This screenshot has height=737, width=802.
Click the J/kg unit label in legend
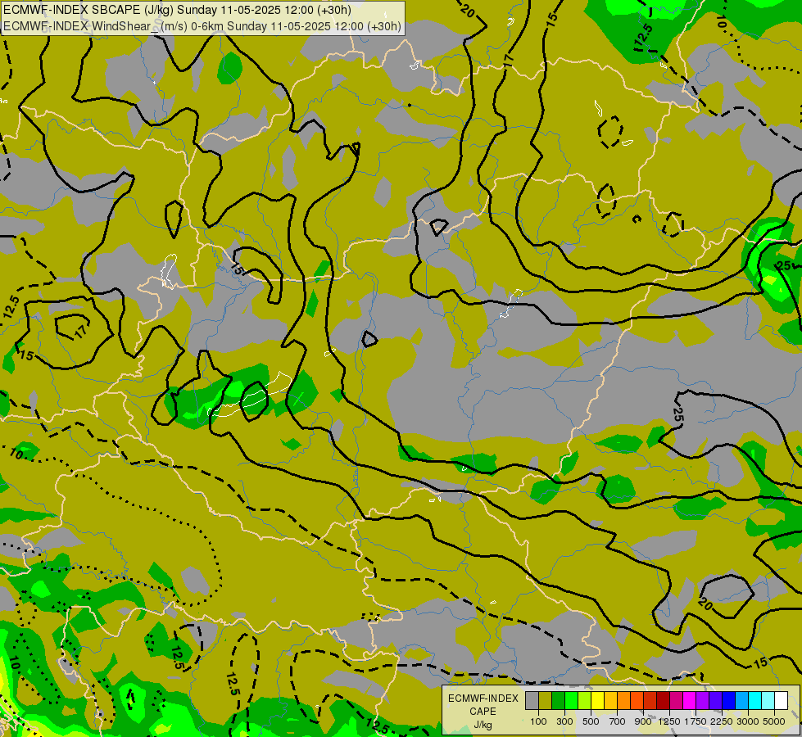[x=483, y=726]
